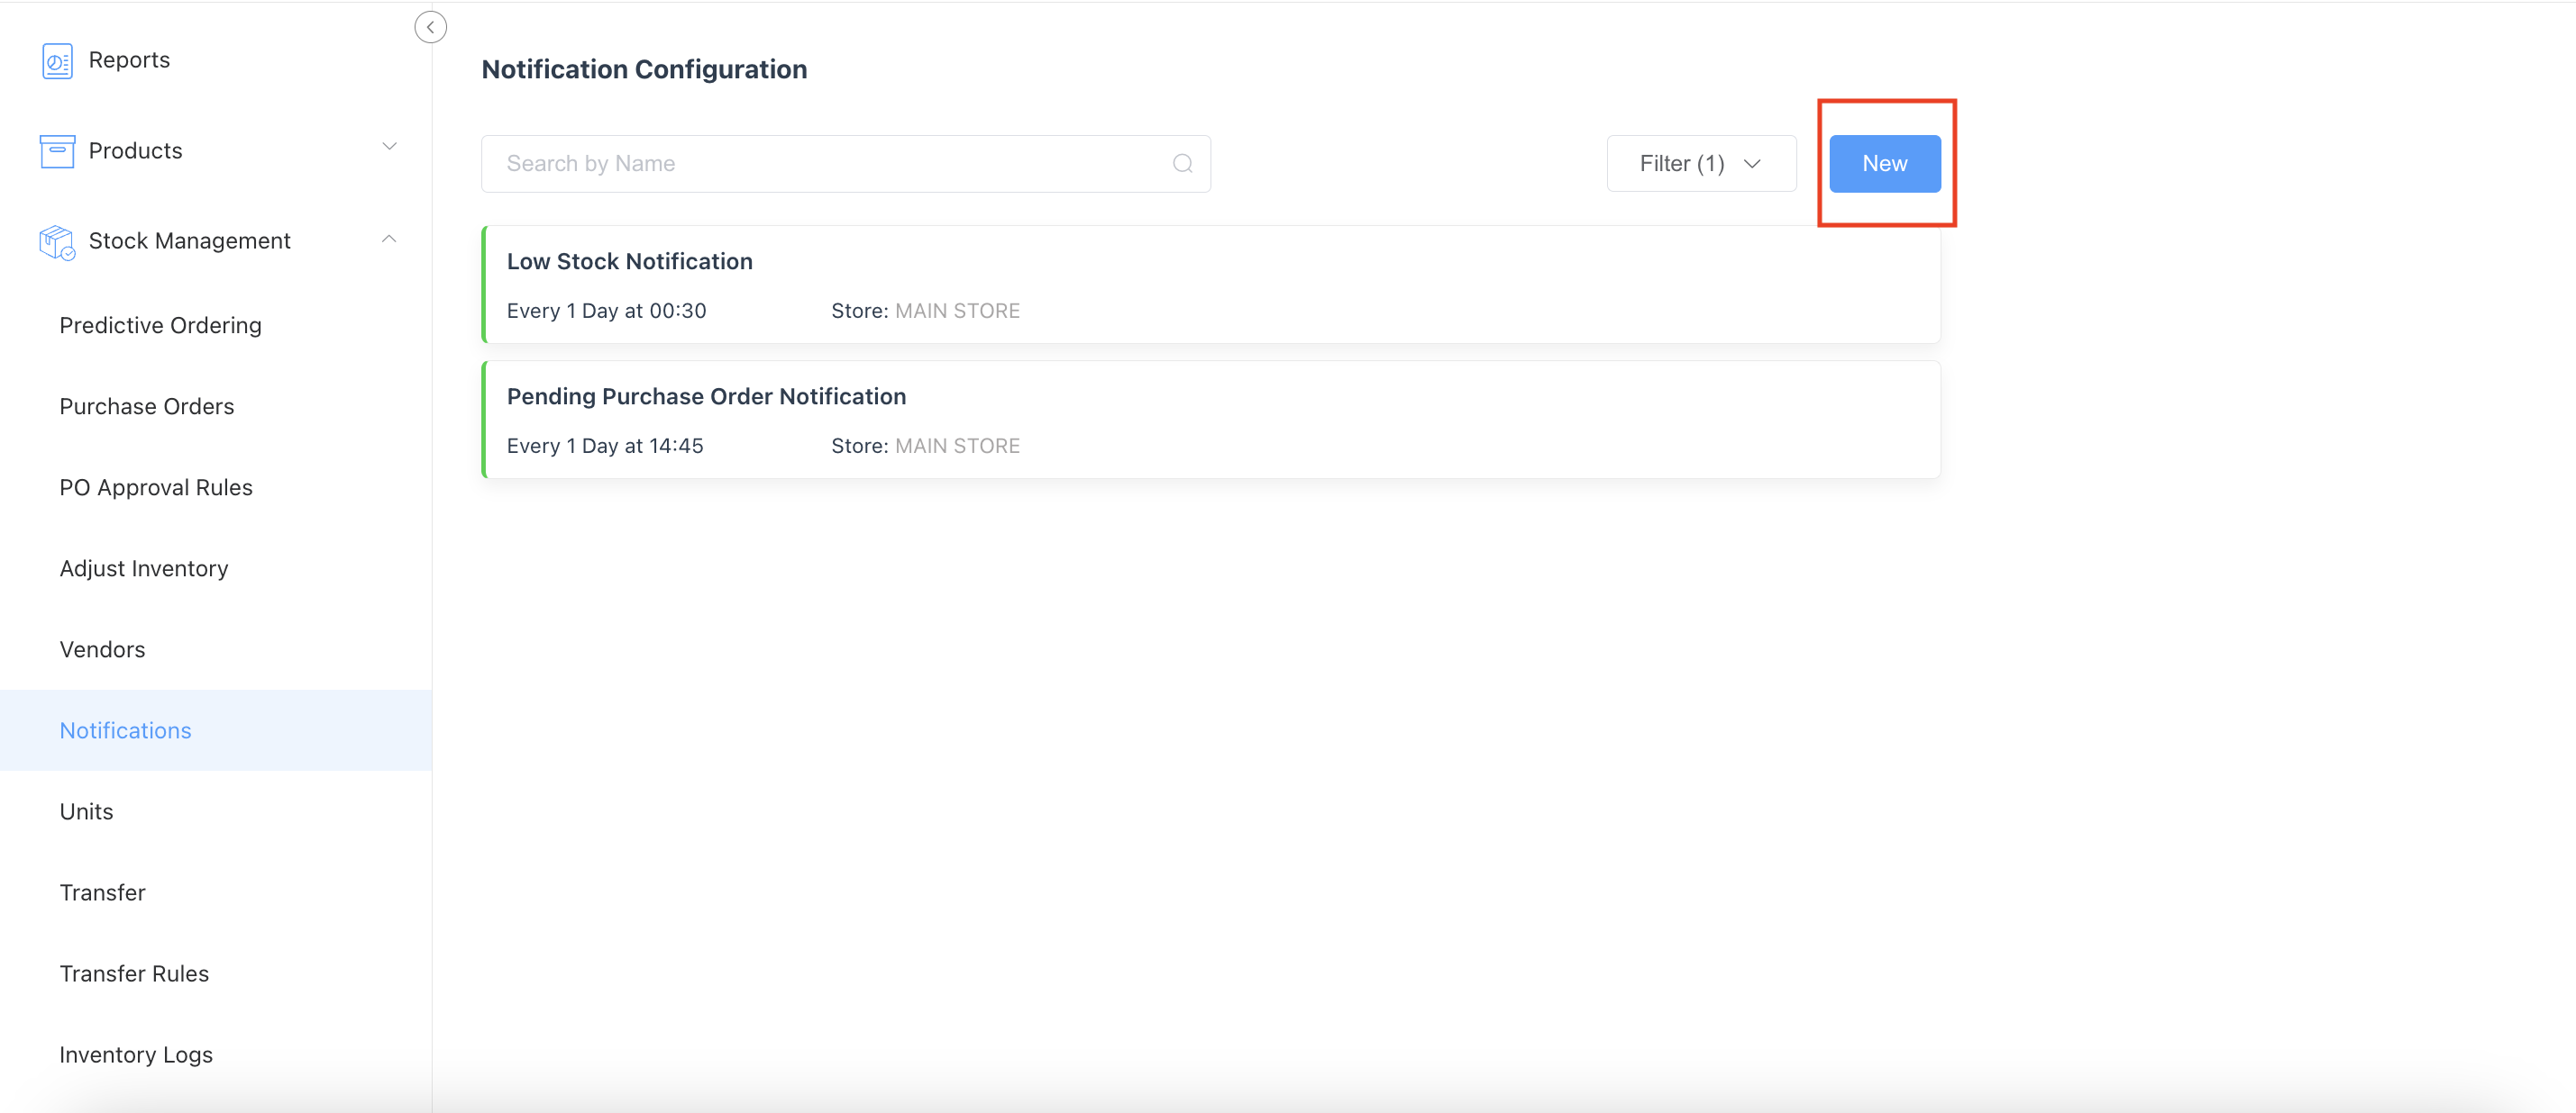Screen dimensions: 2576x1113
Task: Select Purchase Orders from the sidebar
Action: [146, 405]
